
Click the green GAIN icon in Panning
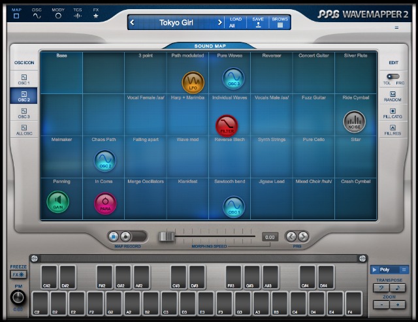[x=58, y=202]
